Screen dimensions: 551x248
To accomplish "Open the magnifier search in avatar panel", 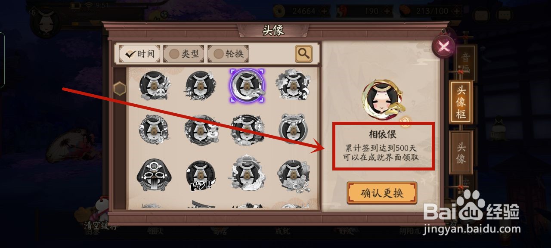I will pyautogui.click(x=303, y=53).
